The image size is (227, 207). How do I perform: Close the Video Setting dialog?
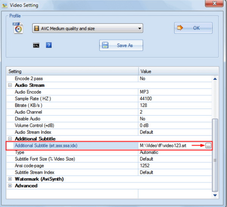coord(214,5)
